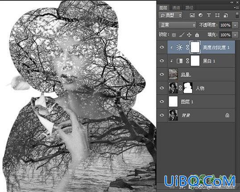Hide the 黑白 1 adjustment layer

(162, 61)
